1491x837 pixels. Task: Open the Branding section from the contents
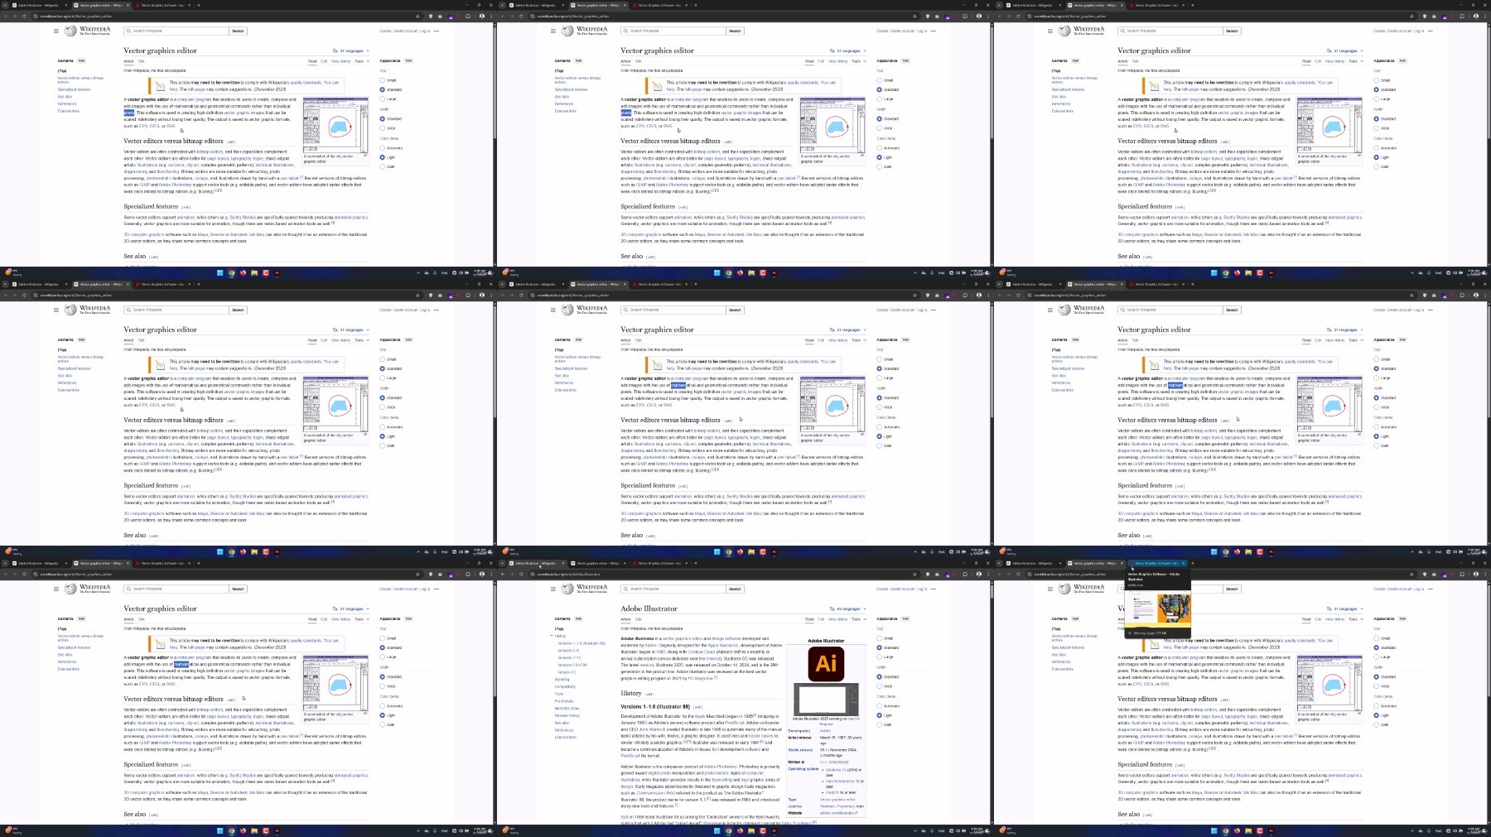pos(562,680)
